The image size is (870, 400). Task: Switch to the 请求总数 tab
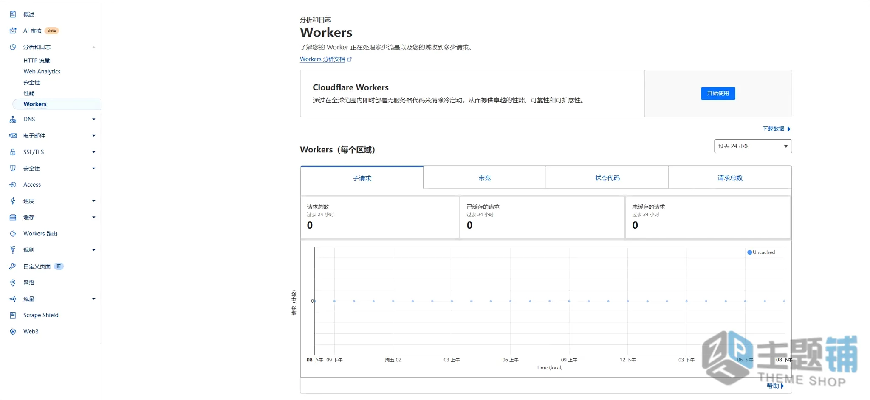click(x=730, y=178)
